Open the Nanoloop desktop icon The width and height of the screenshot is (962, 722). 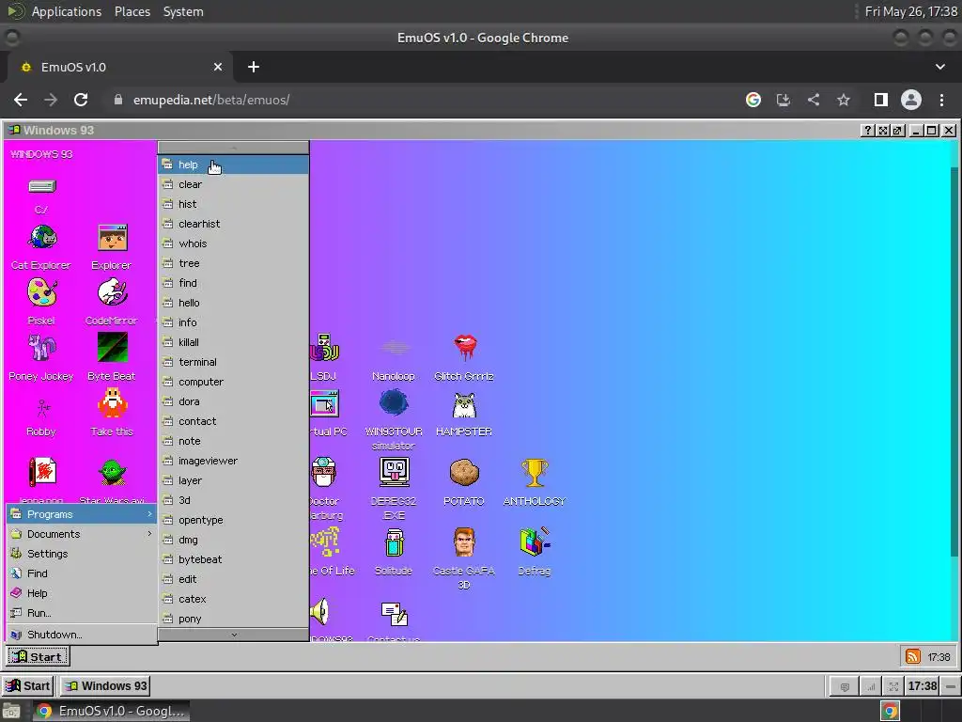click(x=394, y=348)
